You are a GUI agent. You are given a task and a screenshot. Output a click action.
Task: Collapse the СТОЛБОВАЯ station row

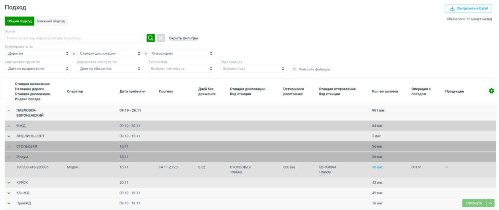pos(9,147)
